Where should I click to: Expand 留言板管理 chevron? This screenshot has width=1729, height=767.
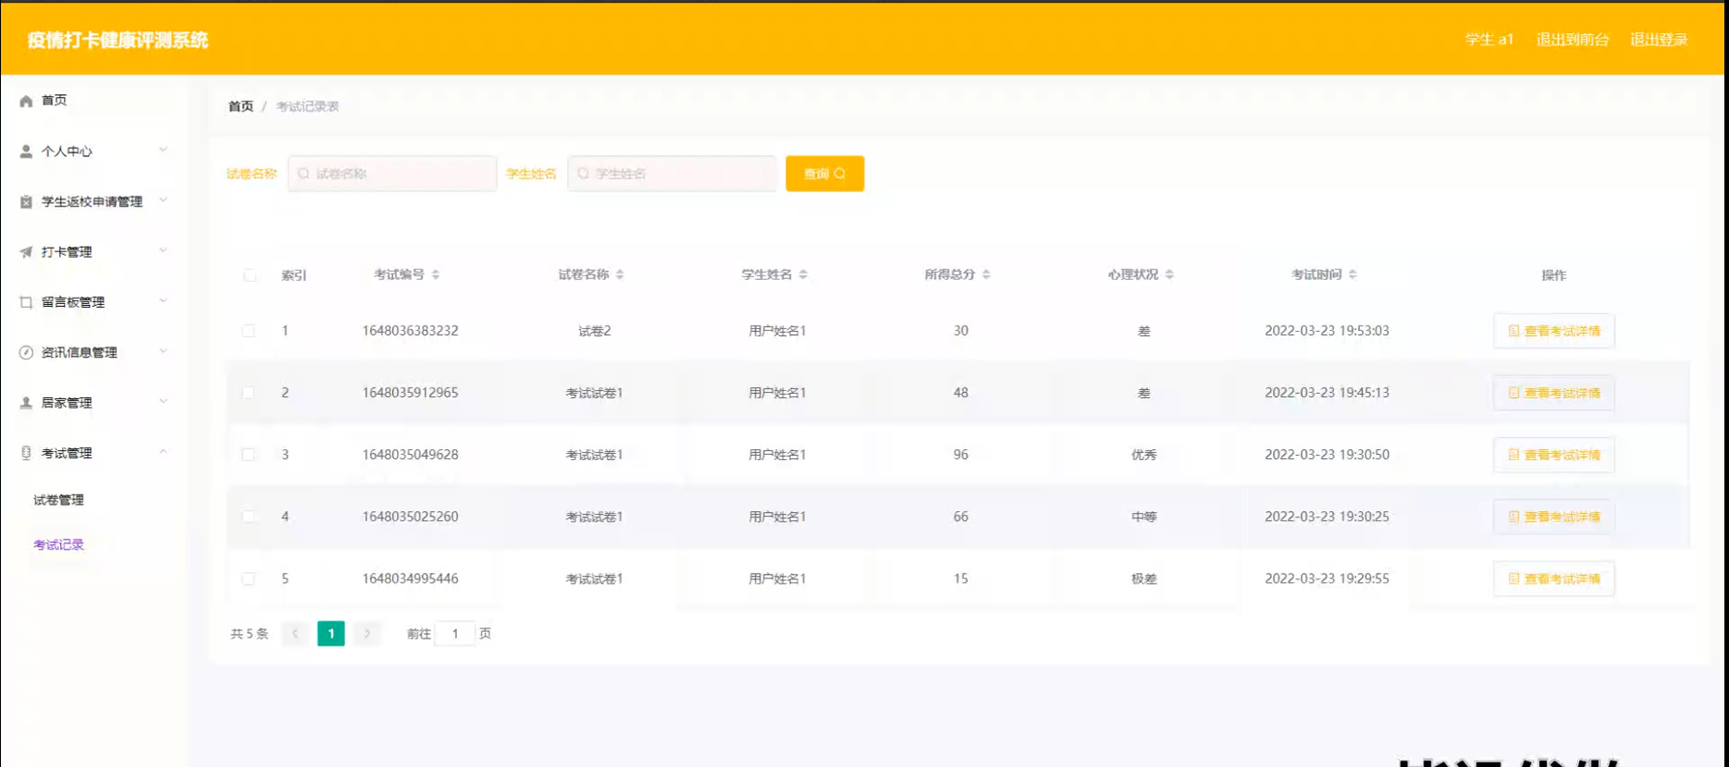point(163,300)
